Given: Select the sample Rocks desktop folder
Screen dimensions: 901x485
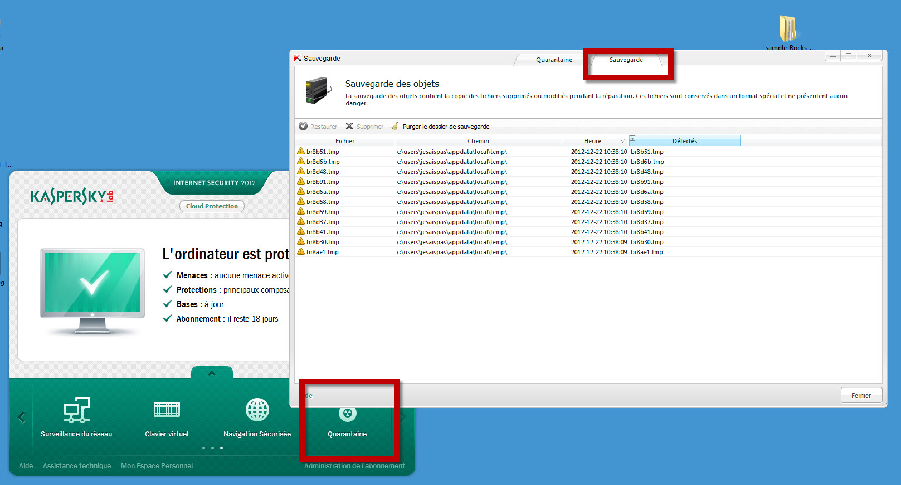Looking at the screenshot, I should click(x=788, y=32).
